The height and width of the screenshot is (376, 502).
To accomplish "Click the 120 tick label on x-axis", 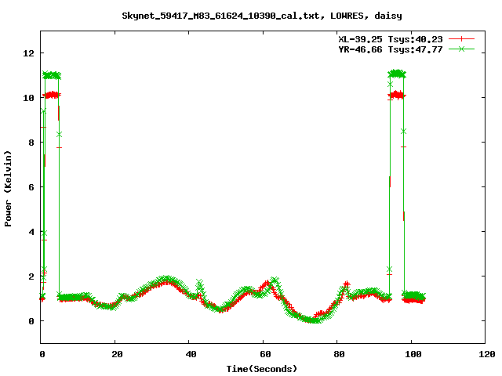I will click(485, 354).
